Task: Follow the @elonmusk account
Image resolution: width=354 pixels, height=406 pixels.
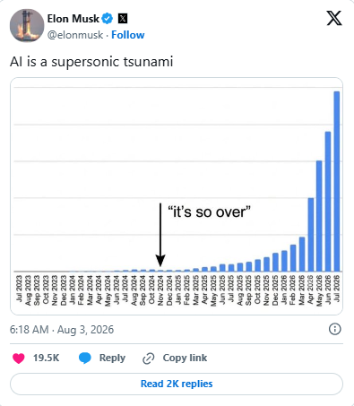Action: coord(128,35)
